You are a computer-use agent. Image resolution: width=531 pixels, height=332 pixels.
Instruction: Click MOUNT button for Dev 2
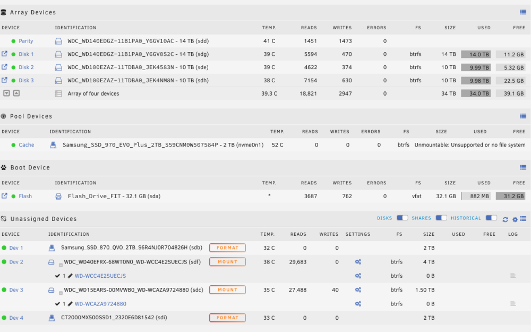point(228,262)
